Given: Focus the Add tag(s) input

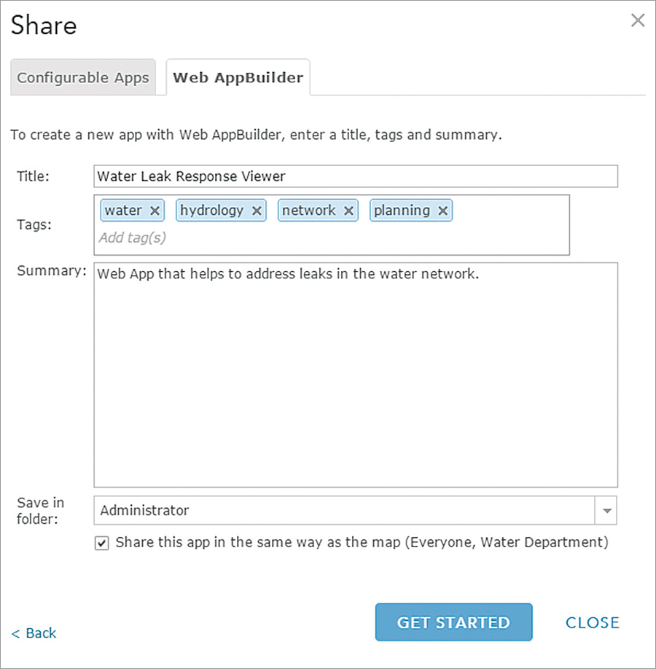Looking at the screenshot, I should tap(219, 238).
